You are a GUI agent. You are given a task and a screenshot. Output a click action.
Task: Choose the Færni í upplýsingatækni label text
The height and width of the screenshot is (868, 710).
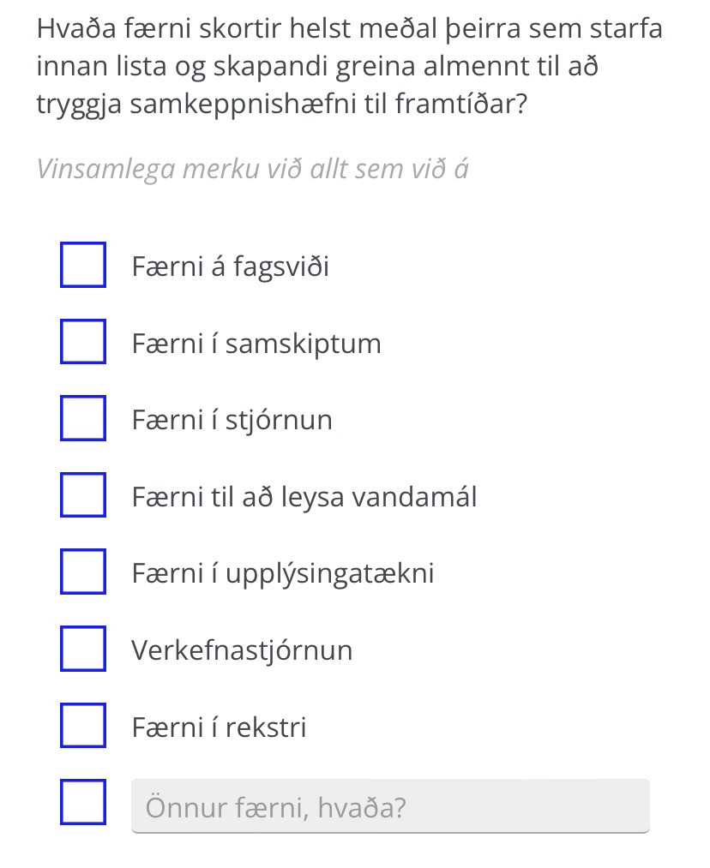pos(283,573)
